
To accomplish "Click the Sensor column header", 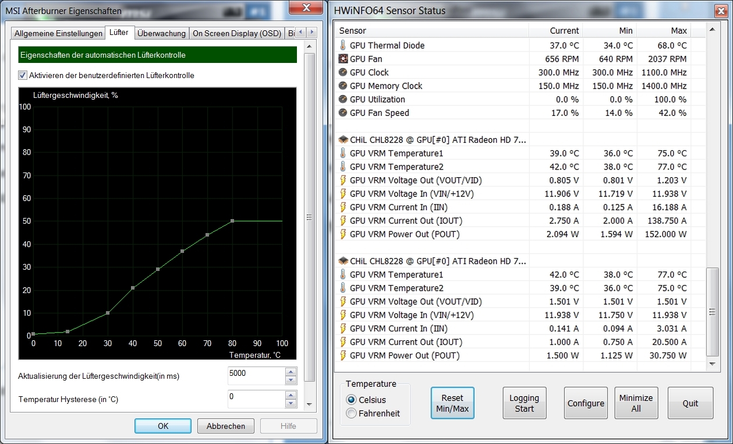I will 433,30.
